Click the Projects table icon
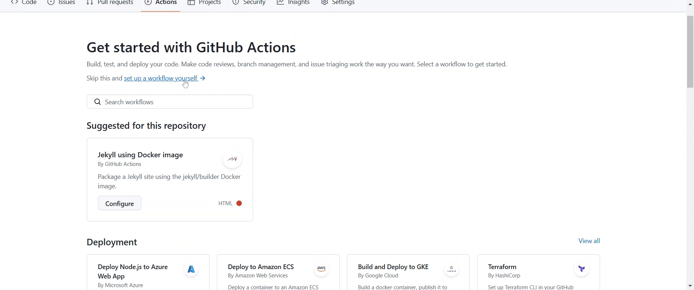Screen dimensions: 694x290 tap(192, 3)
